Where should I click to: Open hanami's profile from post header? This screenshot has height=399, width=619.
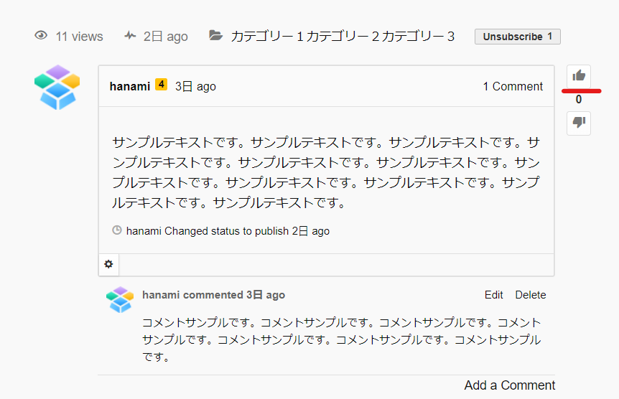click(129, 86)
